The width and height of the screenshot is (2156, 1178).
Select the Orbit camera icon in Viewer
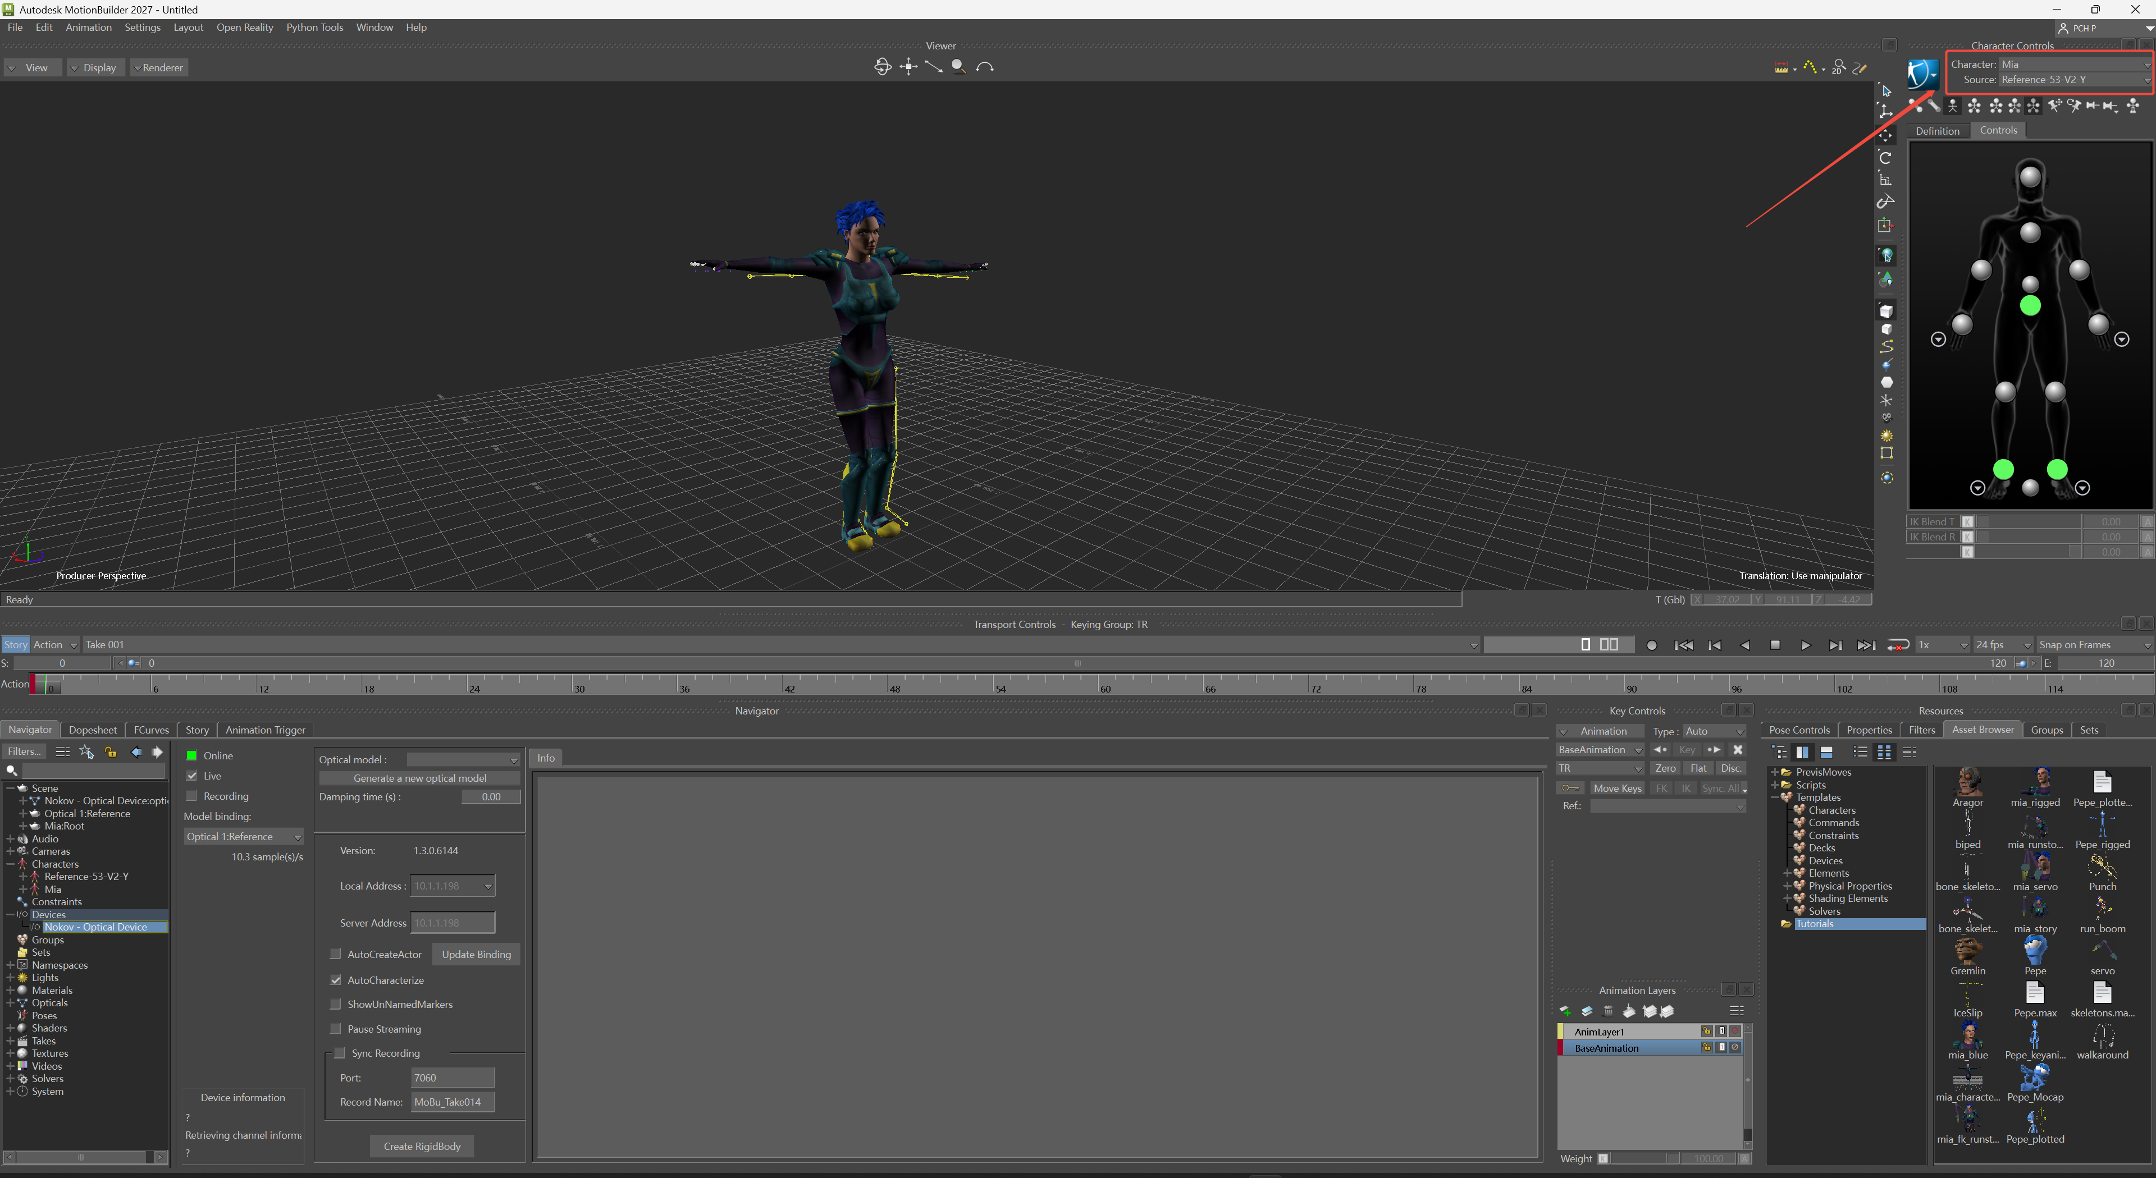click(882, 67)
